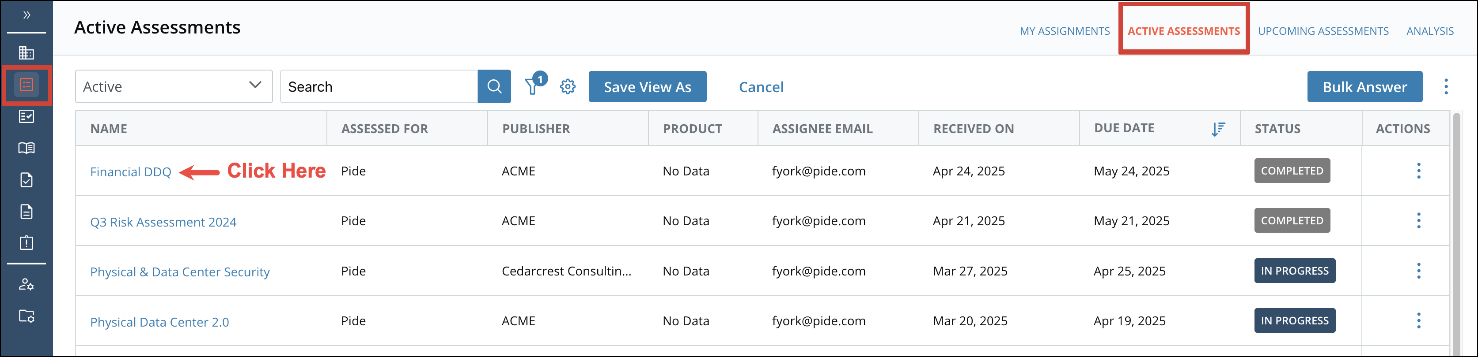Click Due Date column header text
1478x357 pixels.
coord(1124,128)
